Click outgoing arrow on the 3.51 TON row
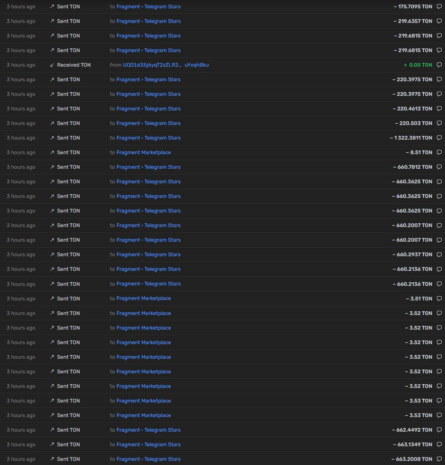Image resolution: width=445 pixels, height=465 pixels. click(52, 298)
